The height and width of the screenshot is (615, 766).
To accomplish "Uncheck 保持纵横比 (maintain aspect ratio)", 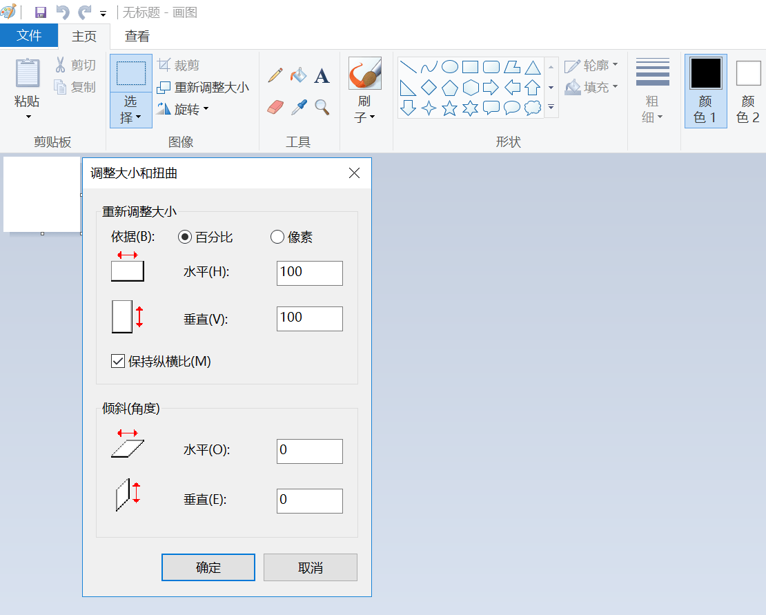I will 117,360.
